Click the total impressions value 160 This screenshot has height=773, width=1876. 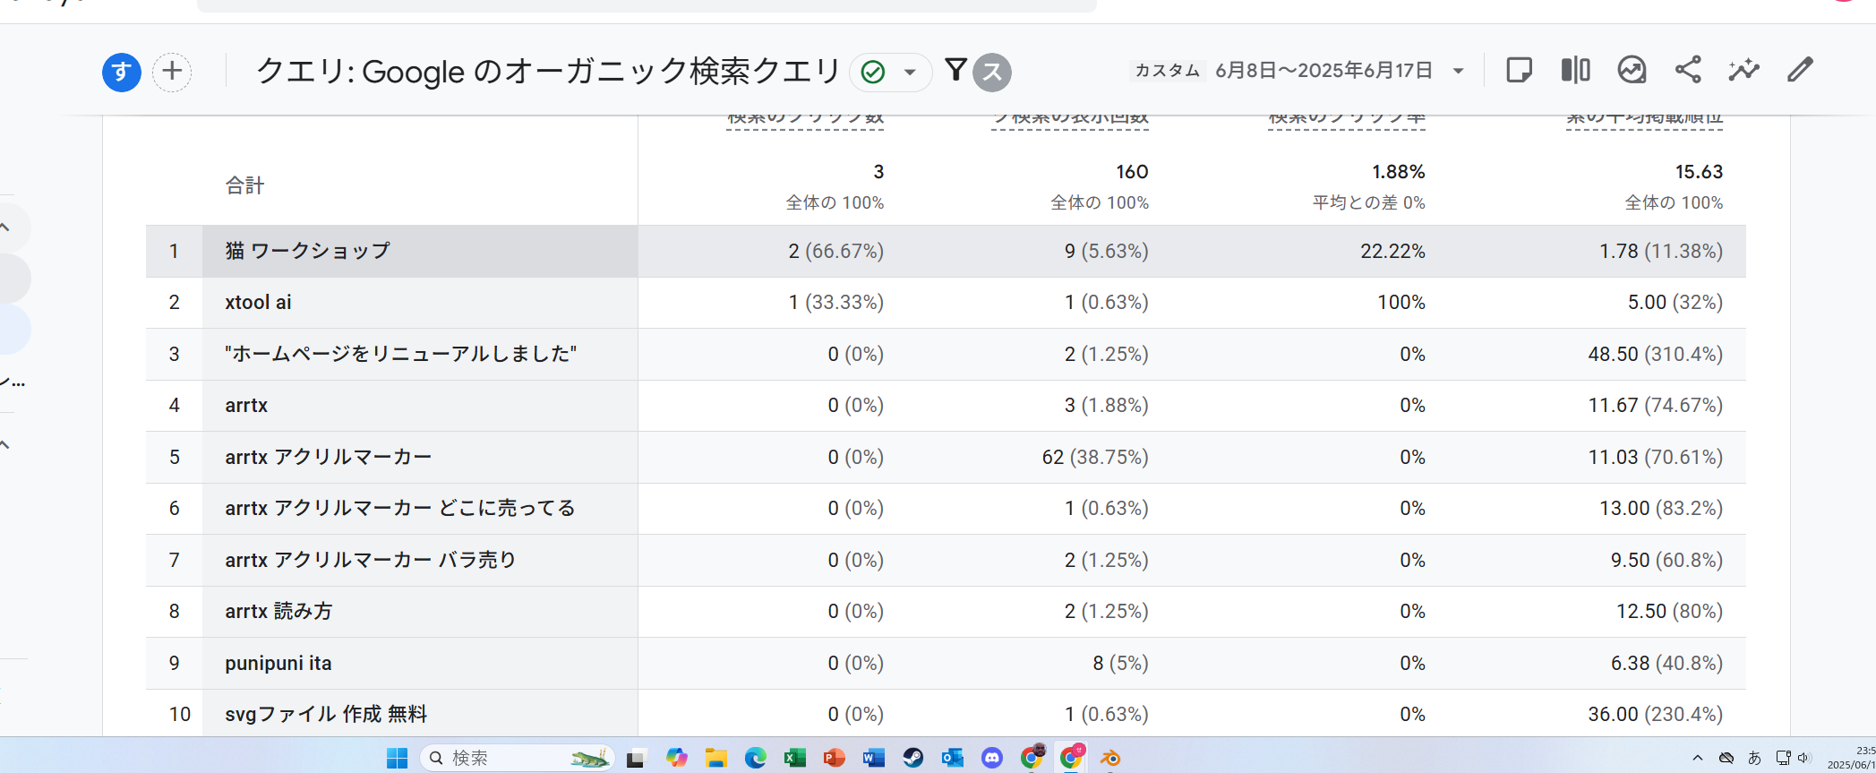pyautogui.click(x=1132, y=171)
